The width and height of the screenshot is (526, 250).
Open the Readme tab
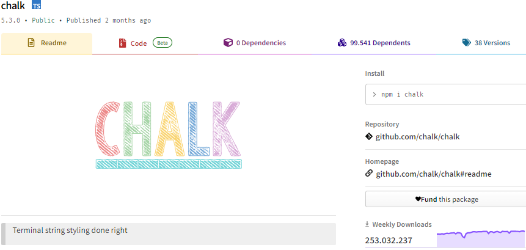pyautogui.click(x=46, y=43)
